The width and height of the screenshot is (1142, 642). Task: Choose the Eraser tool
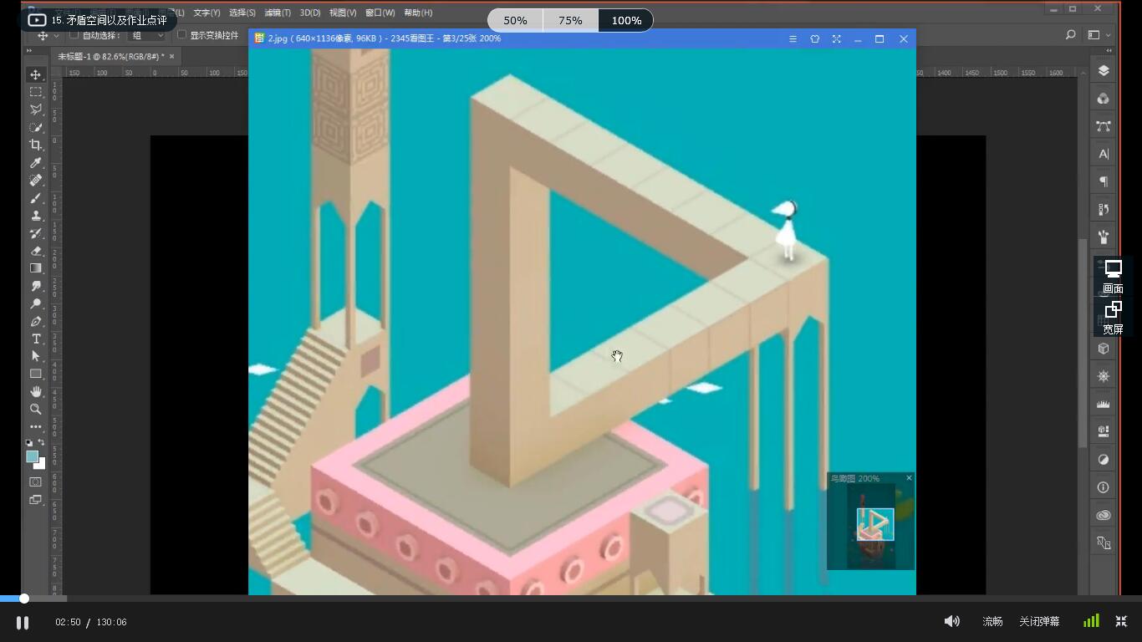(36, 251)
